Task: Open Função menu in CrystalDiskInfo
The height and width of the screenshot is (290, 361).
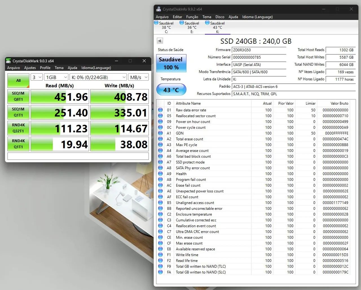Action: point(192,17)
